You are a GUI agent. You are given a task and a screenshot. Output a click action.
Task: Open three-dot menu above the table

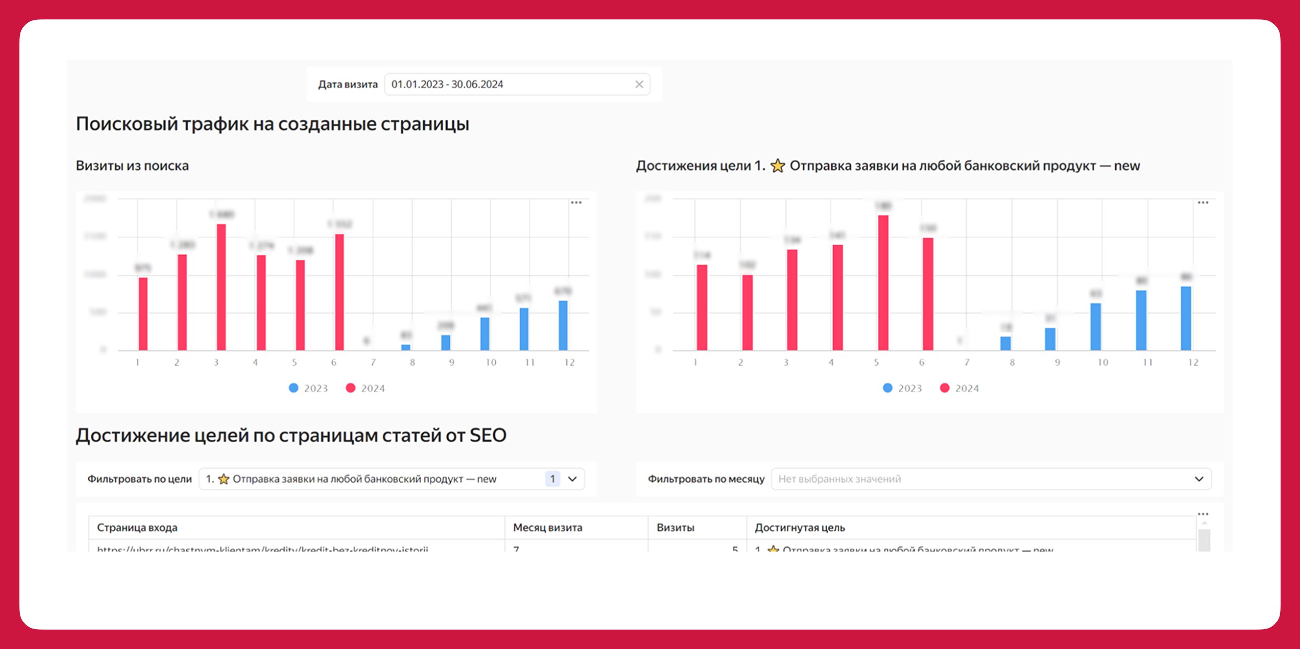click(x=1202, y=514)
